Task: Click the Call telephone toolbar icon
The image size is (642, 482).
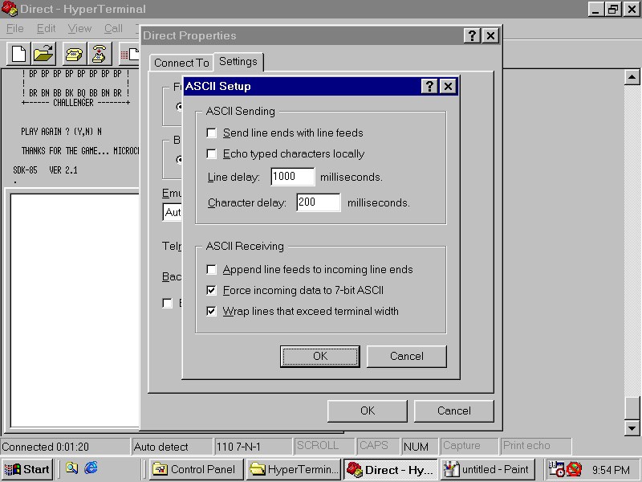Action: [74, 54]
